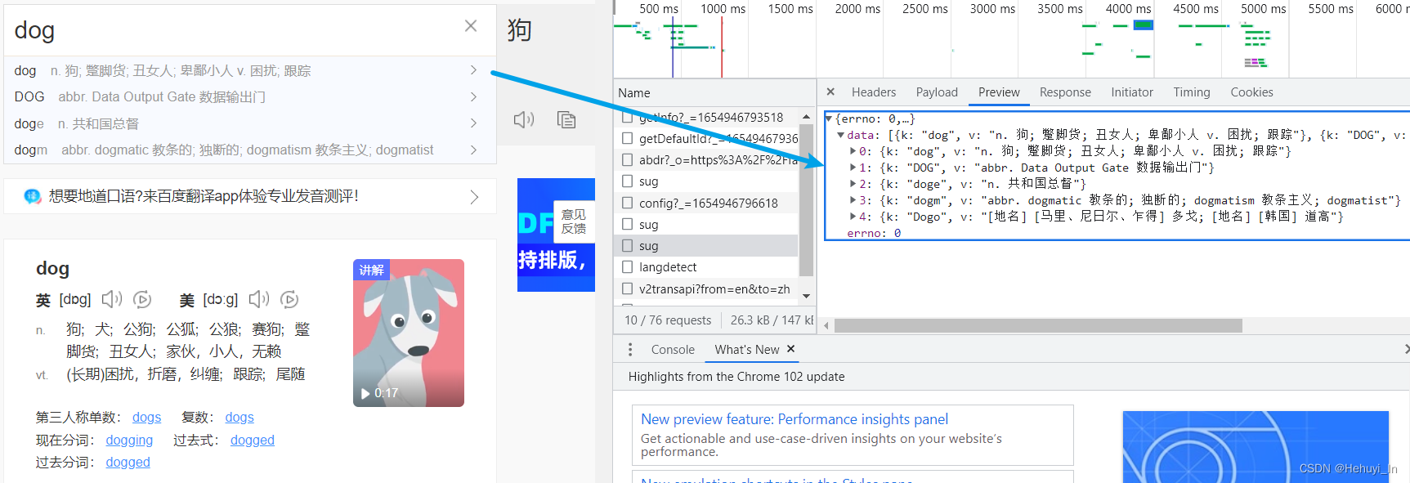Viewport: 1410px width, 483px height.
Task: Switch to the Headers tab
Action: tap(874, 92)
